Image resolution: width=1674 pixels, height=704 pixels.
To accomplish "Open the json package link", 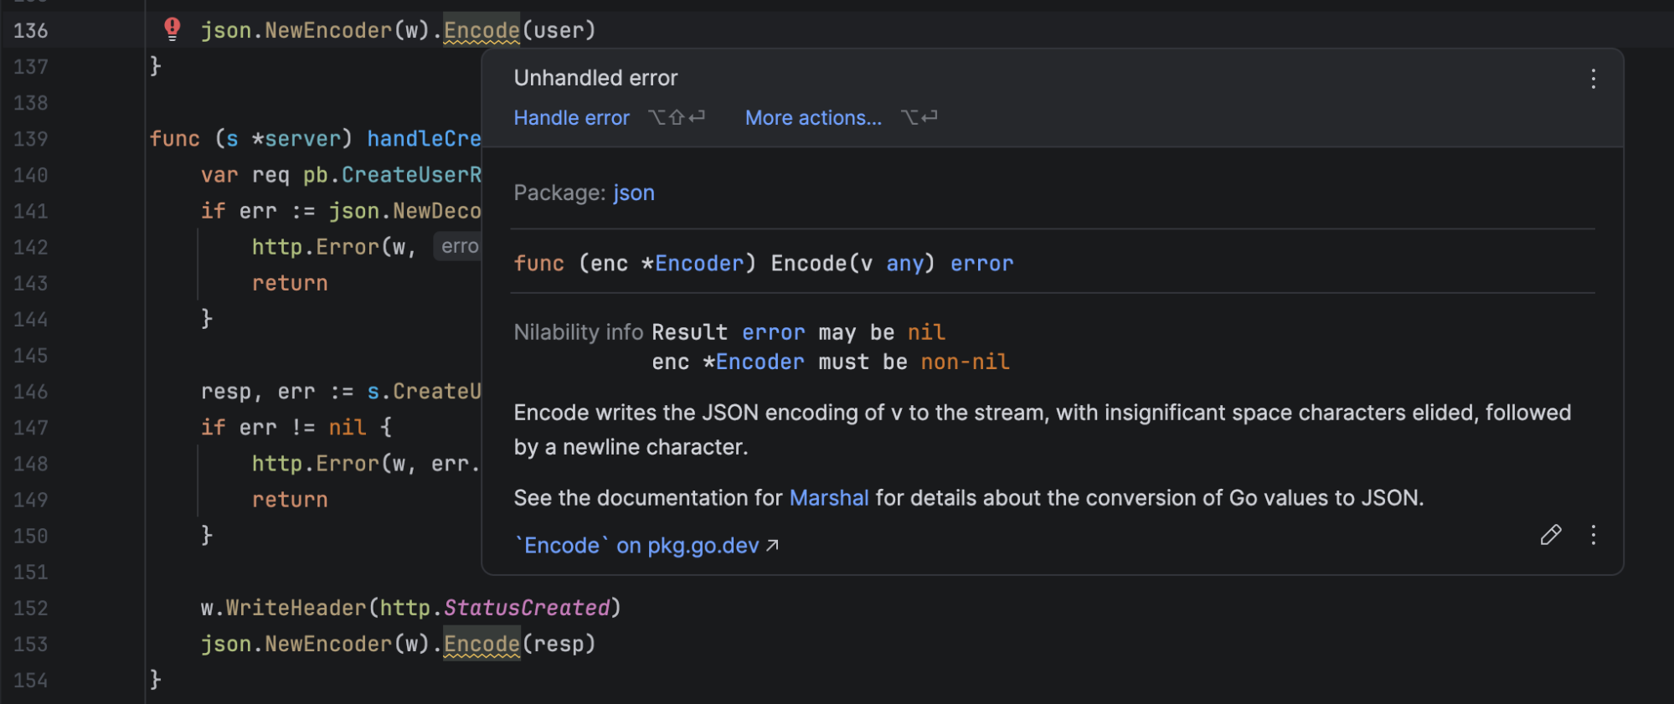I will pyautogui.click(x=633, y=193).
